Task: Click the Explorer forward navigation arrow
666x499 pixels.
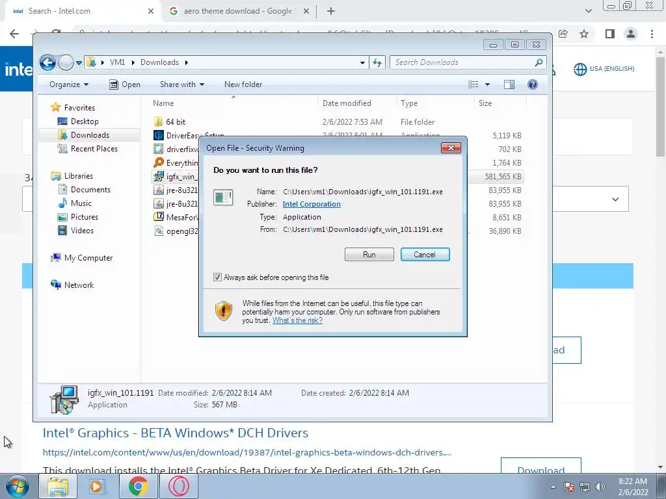Action: (66, 63)
